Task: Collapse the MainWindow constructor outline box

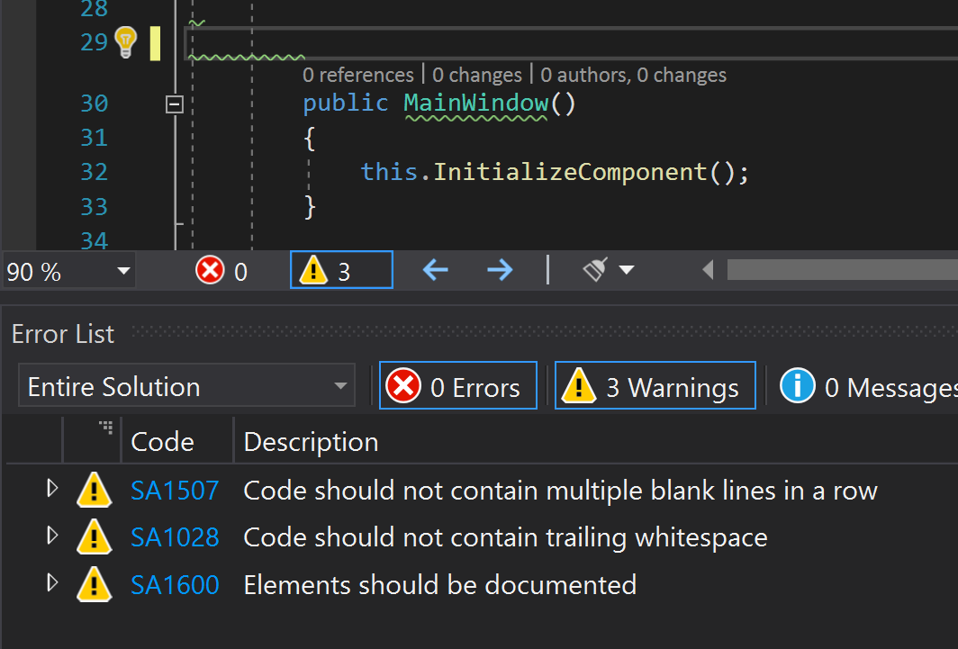Action: point(175,104)
